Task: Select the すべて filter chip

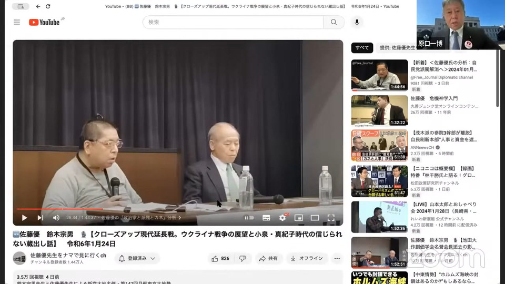Action: pos(362,48)
